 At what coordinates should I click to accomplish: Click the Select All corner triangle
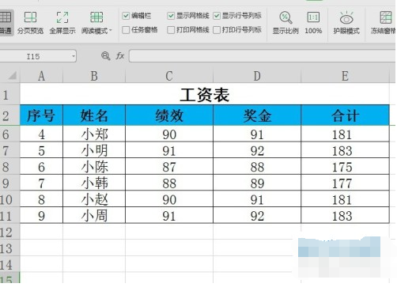(12, 76)
